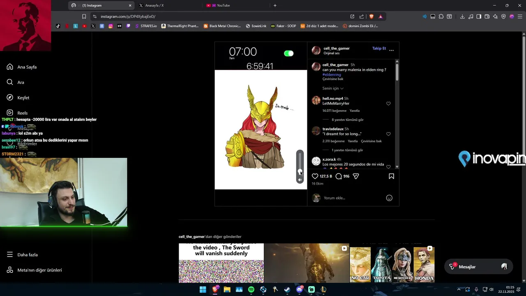Like hell.no.mp4's comment
This screenshot has height=296, width=526.
(x=388, y=104)
